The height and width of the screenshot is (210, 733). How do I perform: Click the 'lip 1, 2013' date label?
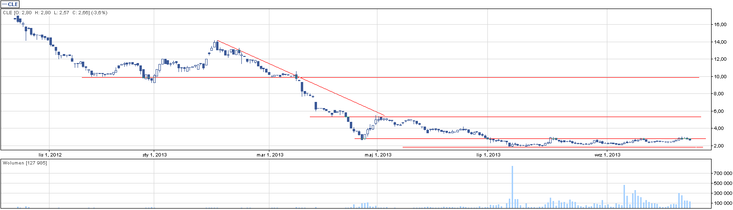tap(487, 155)
